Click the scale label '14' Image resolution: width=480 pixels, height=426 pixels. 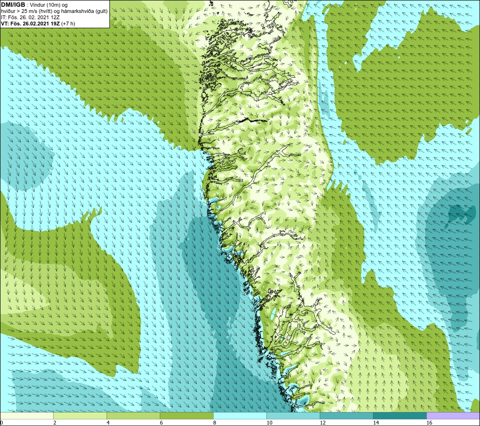[376, 423]
